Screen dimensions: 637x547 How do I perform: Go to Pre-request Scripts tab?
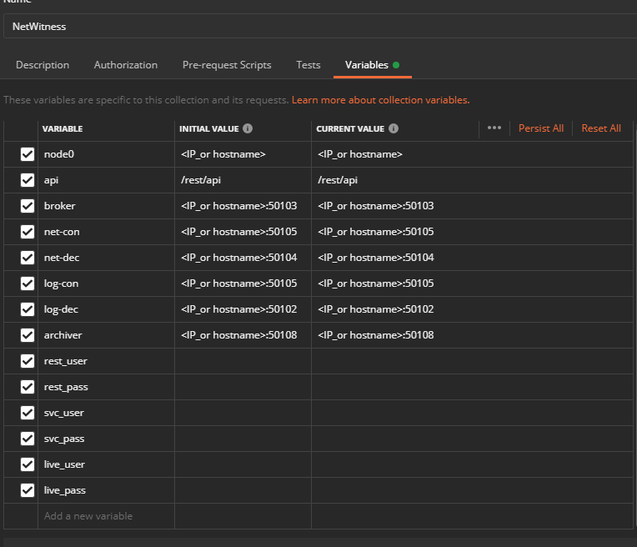pyautogui.click(x=227, y=65)
